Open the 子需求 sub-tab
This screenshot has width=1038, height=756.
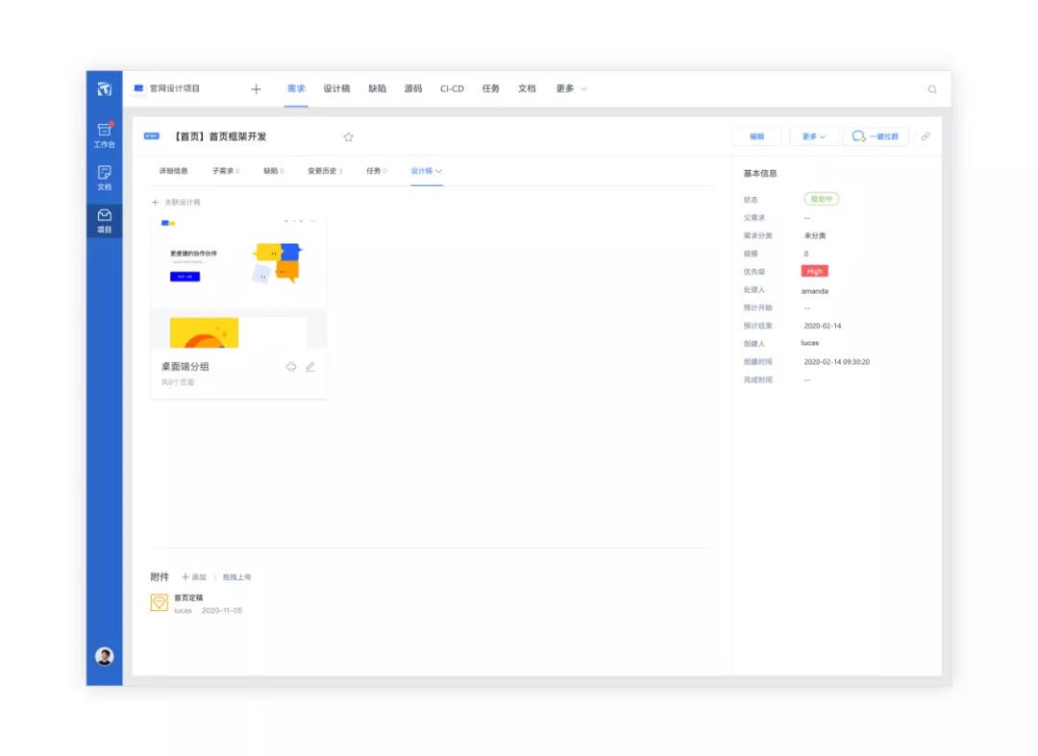coord(226,171)
